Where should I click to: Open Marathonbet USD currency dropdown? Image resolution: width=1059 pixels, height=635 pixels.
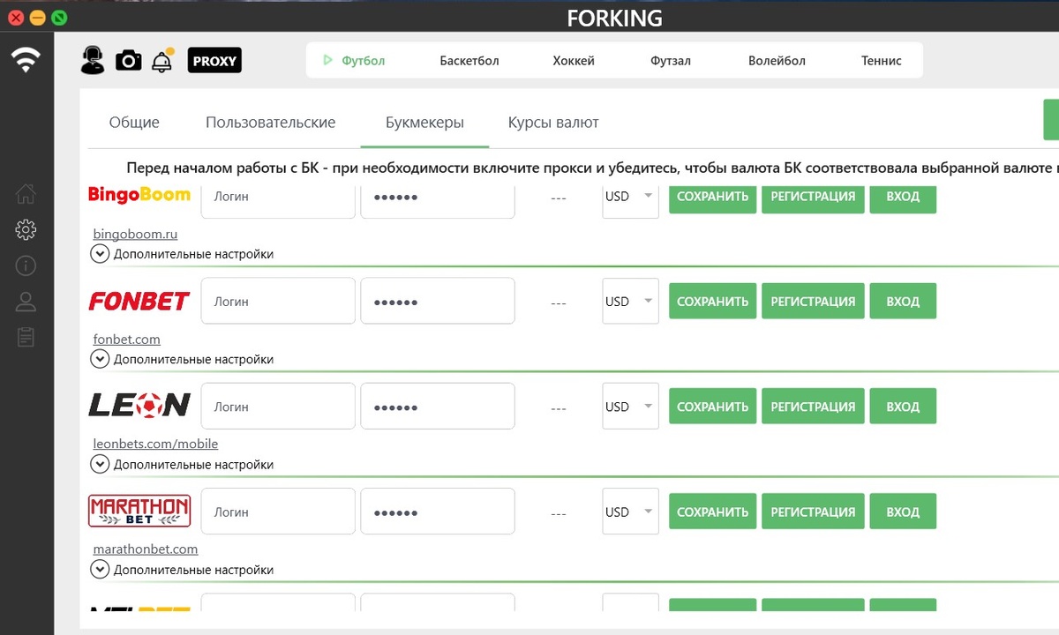tap(630, 512)
